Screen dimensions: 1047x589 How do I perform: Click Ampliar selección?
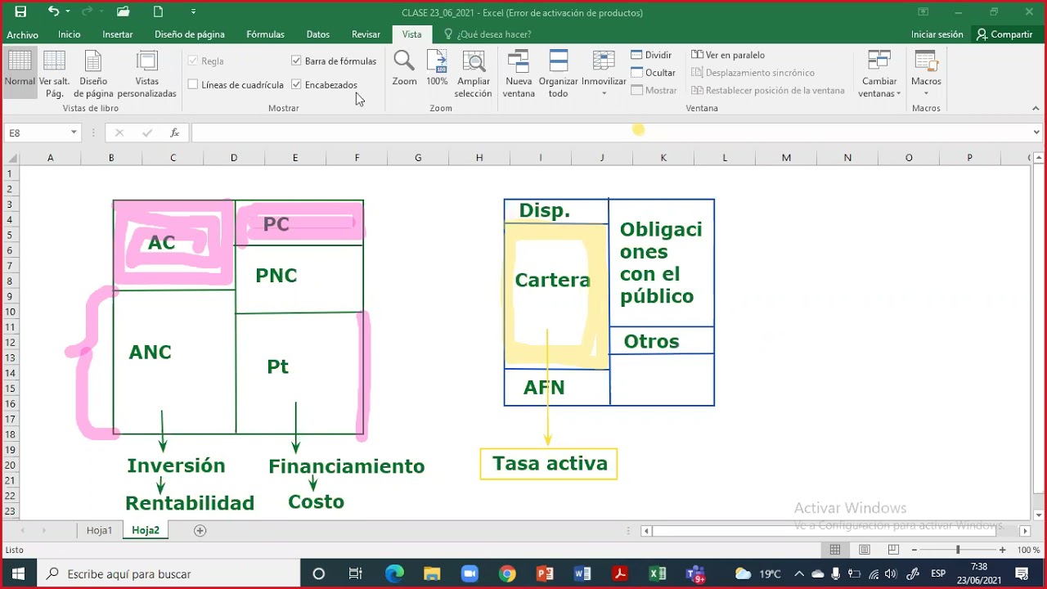(473, 74)
